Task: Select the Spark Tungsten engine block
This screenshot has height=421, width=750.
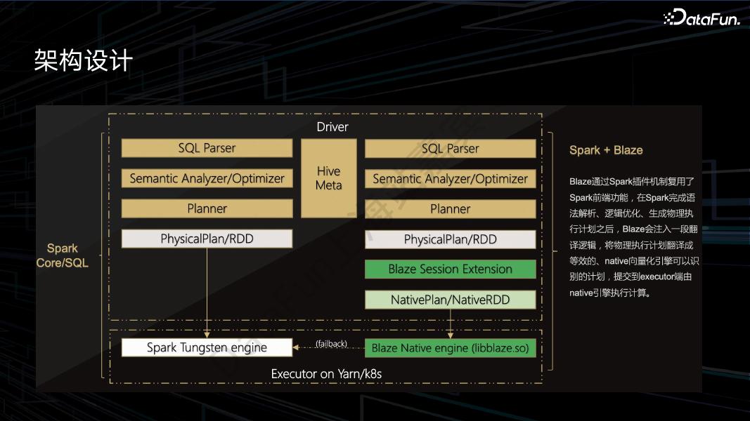Action: (x=207, y=347)
